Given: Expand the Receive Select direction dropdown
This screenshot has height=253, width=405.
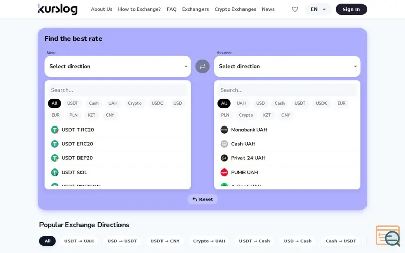Looking at the screenshot, I should tap(287, 66).
